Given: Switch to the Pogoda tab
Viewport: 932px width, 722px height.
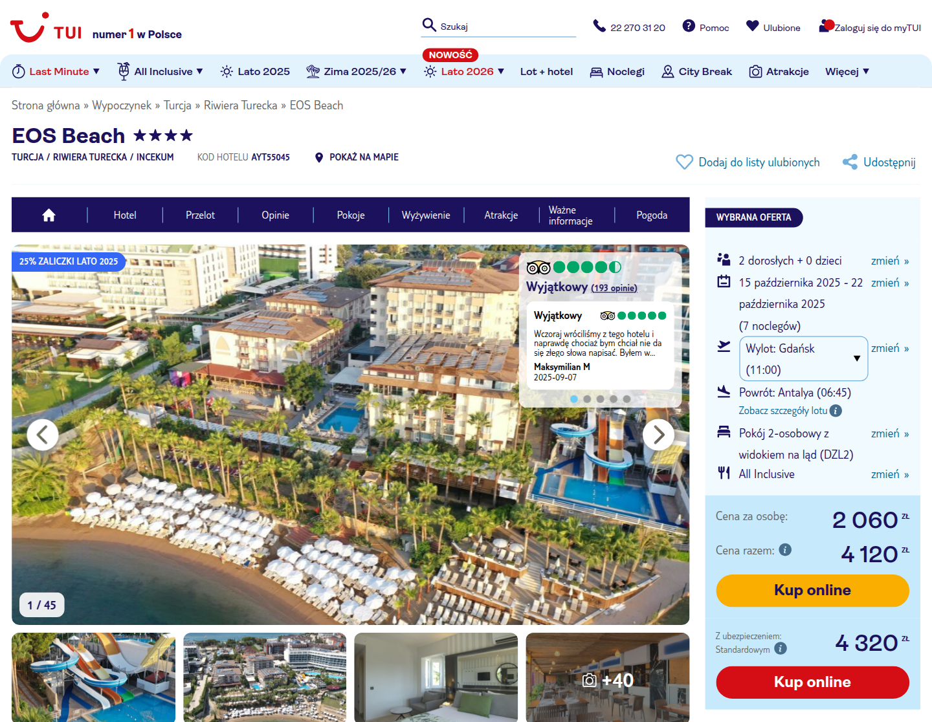Looking at the screenshot, I should pyautogui.click(x=652, y=215).
